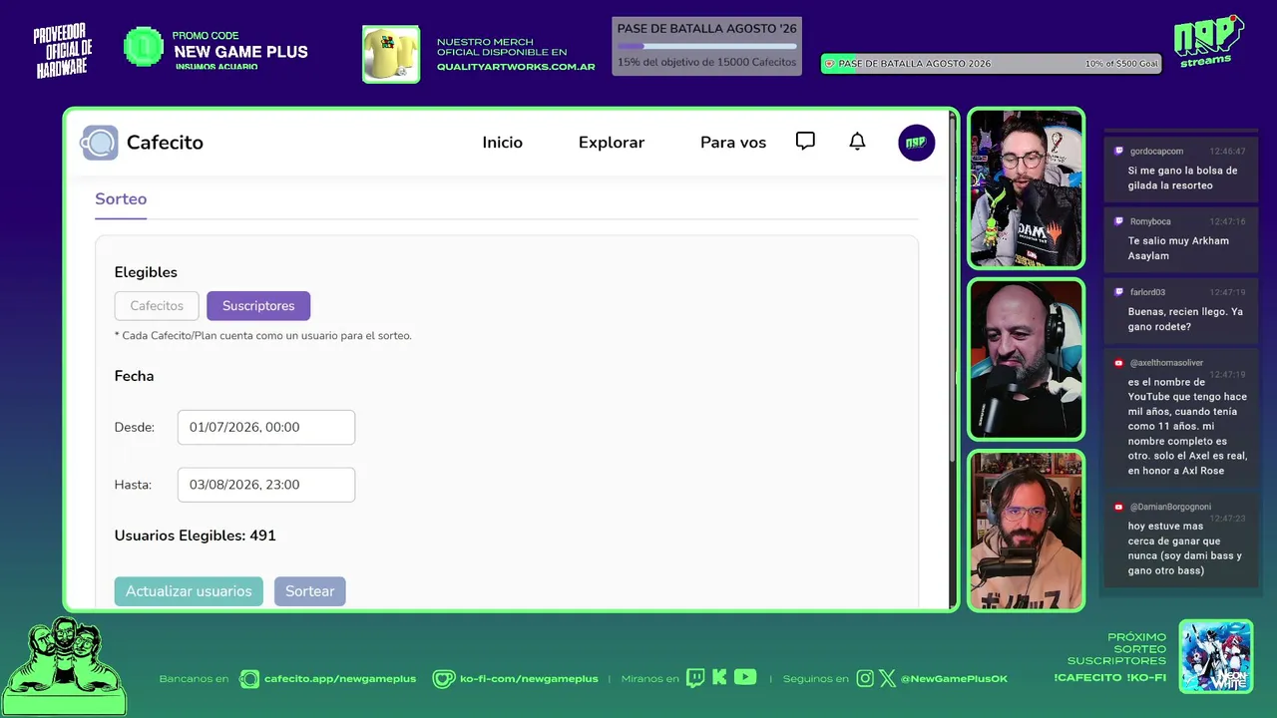Click the Desde date input field

click(266, 427)
